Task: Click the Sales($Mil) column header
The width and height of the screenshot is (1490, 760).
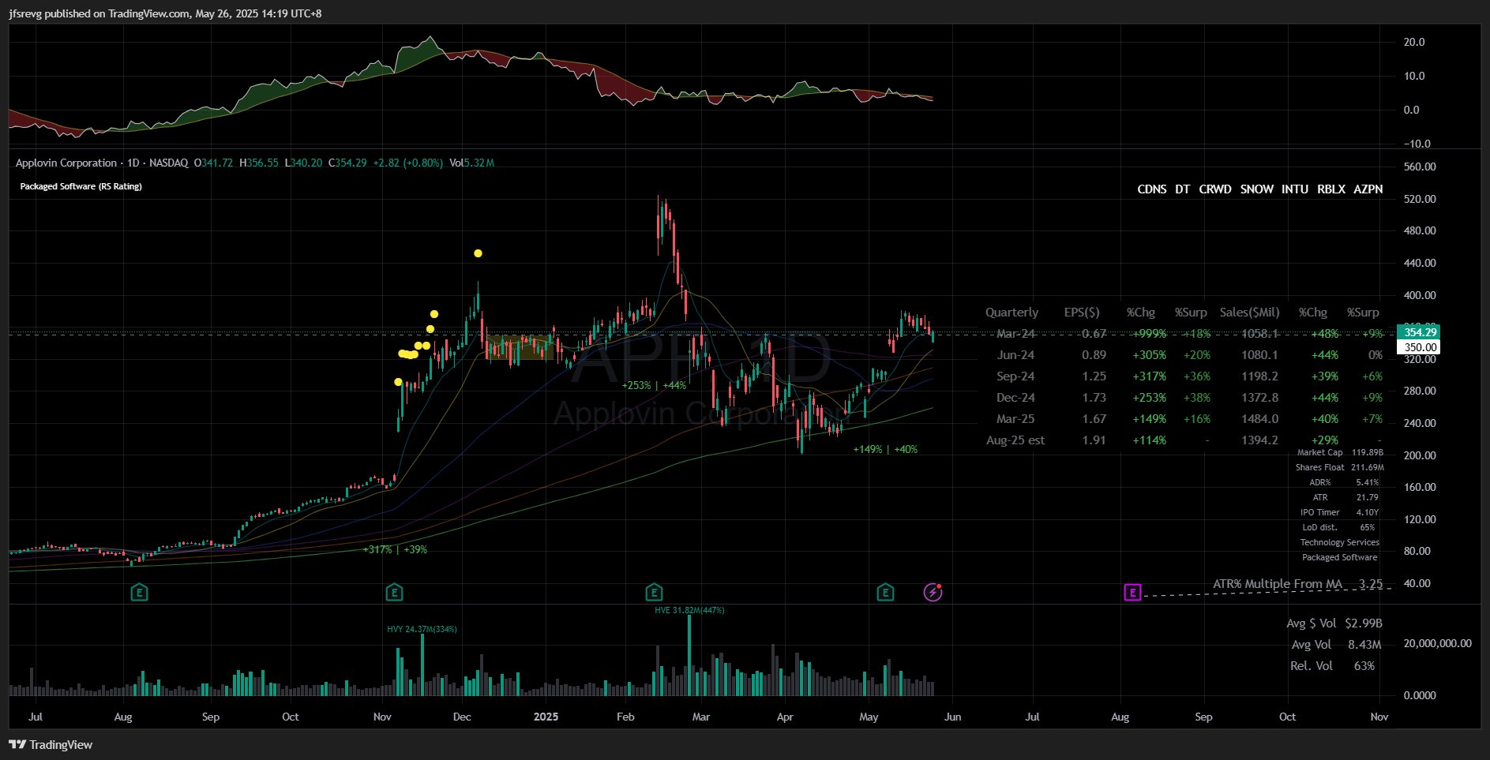Action: pyautogui.click(x=1249, y=313)
